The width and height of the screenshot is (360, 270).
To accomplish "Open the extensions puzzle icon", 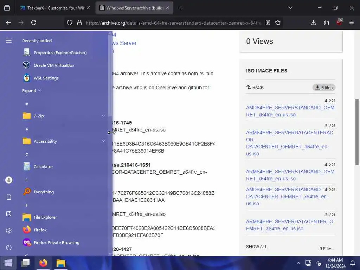I will point(326,22).
